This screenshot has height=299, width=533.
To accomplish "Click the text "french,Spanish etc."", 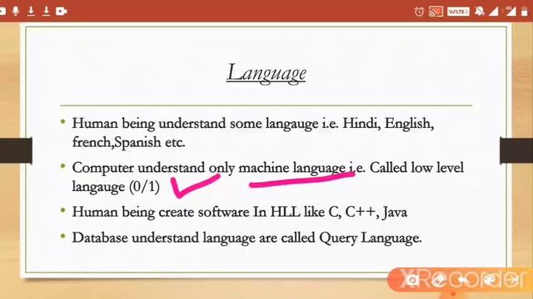I will tap(128, 142).
